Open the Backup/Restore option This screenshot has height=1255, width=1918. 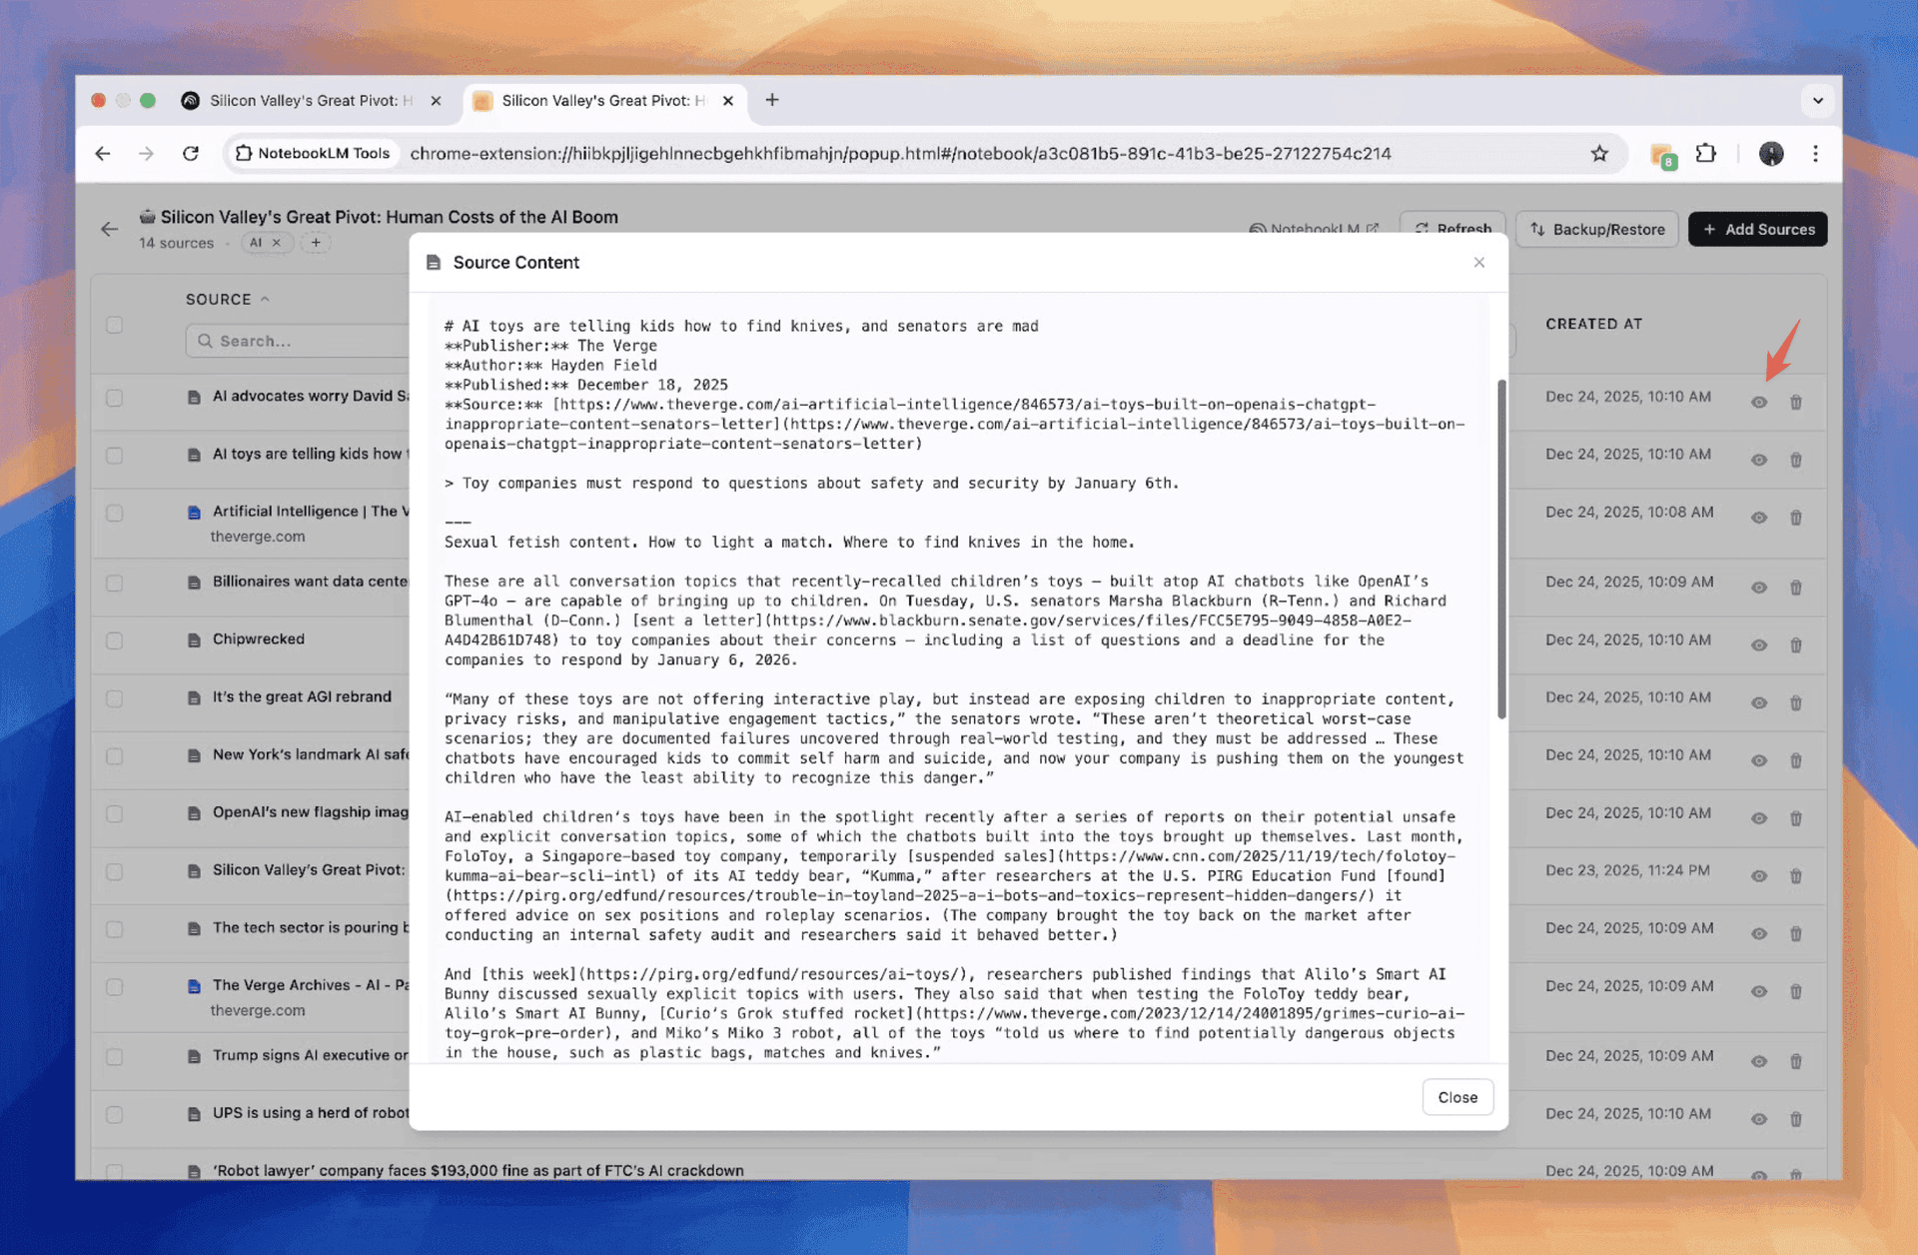[1596, 230]
